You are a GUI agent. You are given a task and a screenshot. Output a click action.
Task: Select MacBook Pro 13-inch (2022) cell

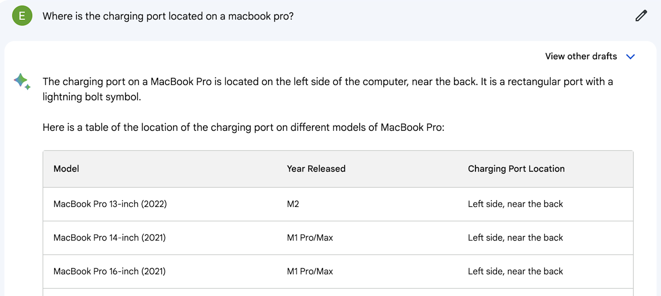[x=110, y=204]
